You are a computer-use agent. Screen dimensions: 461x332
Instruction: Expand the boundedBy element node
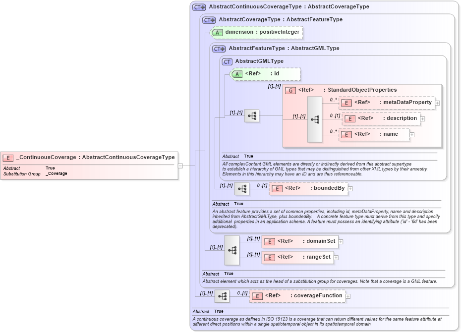tap(350, 188)
